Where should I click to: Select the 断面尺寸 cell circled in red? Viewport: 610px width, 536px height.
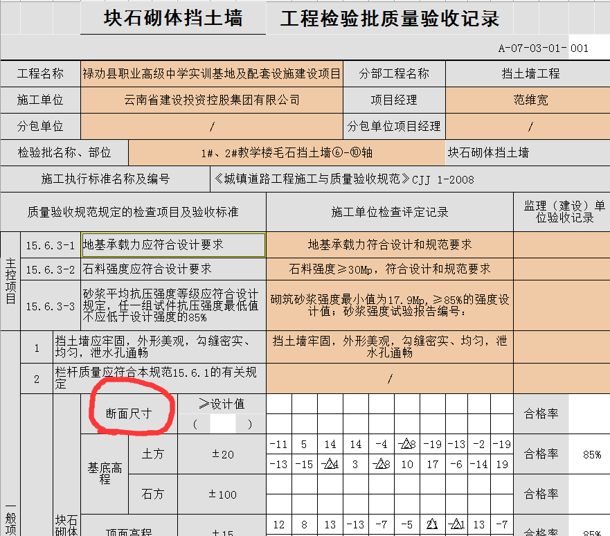pyautogui.click(x=129, y=413)
